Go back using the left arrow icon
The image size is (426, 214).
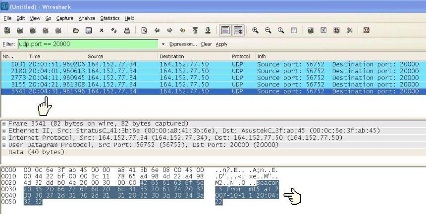(157, 31)
